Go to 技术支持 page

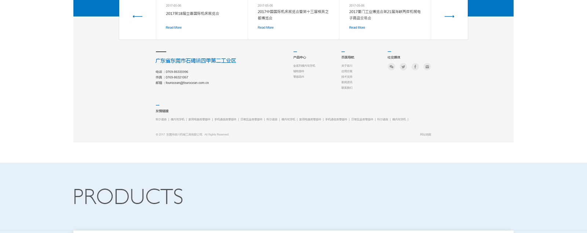(347, 77)
